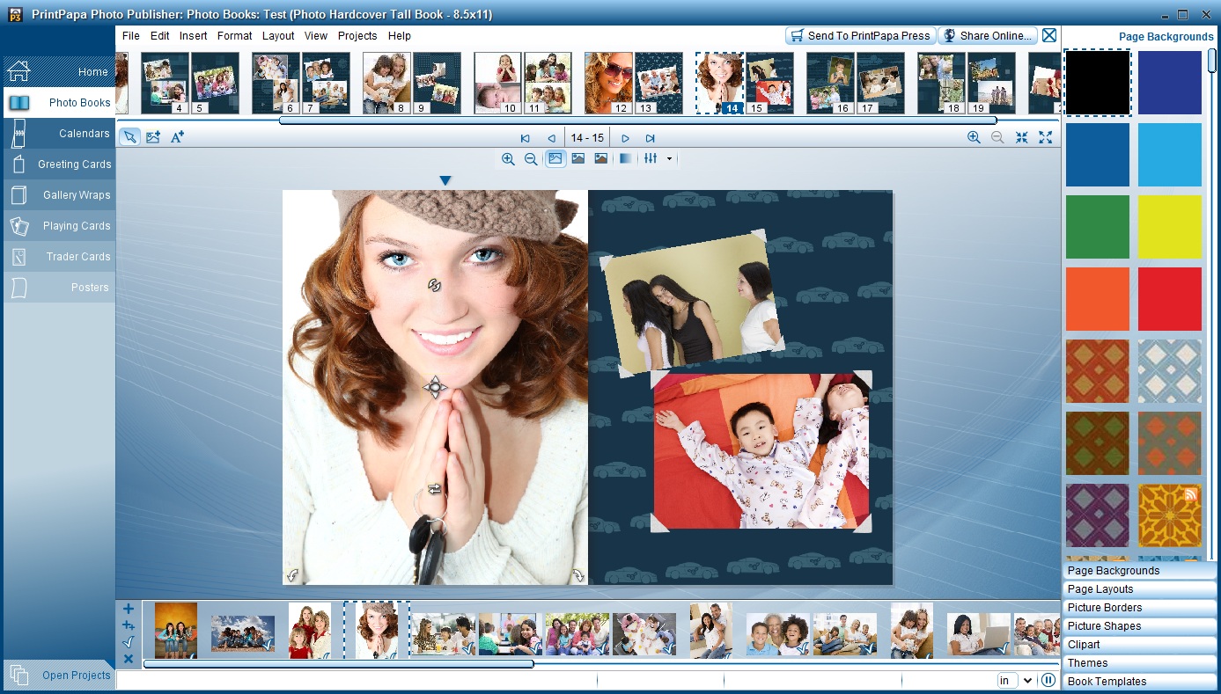This screenshot has width=1221, height=694.
Task: Jump to the first page spread
Action: [526, 138]
